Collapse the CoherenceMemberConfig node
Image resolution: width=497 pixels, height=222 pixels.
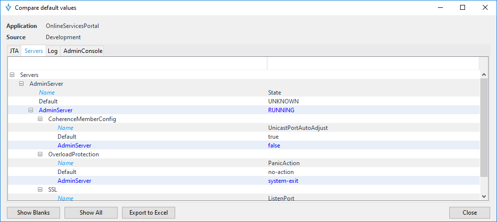pyautogui.click(x=40, y=119)
